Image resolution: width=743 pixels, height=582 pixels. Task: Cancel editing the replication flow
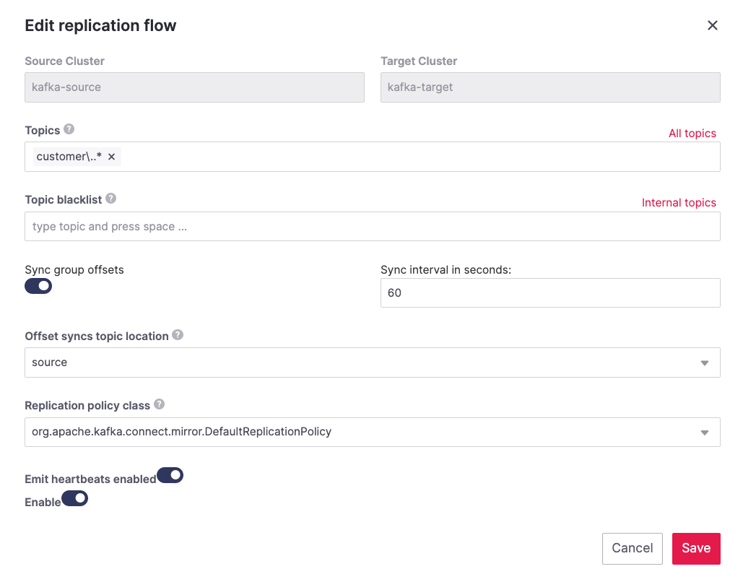[632, 548]
